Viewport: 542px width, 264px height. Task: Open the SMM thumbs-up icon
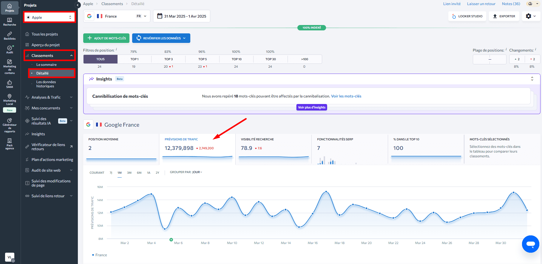coord(10,84)
